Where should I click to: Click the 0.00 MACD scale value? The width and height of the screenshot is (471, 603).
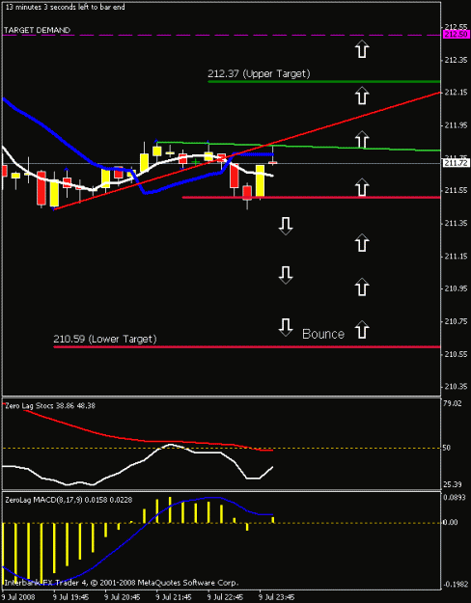[451, 522]
